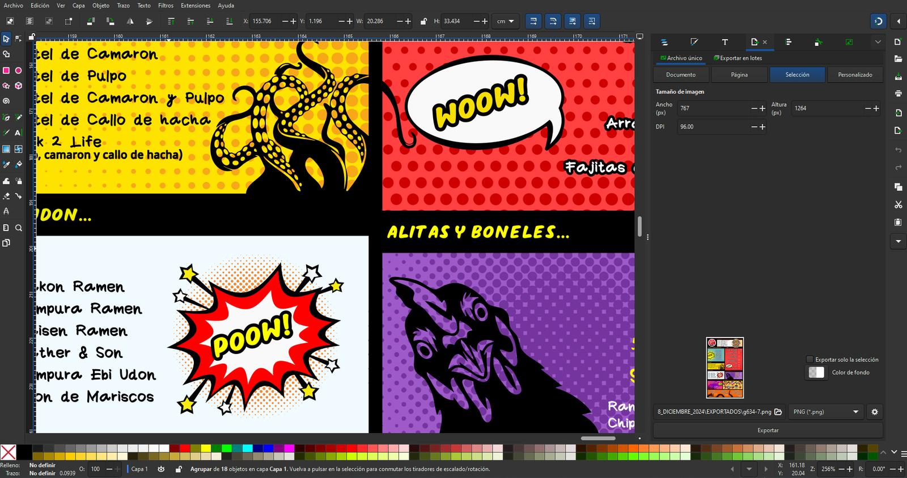Click the Exportar button

click(x=768, y=430)
